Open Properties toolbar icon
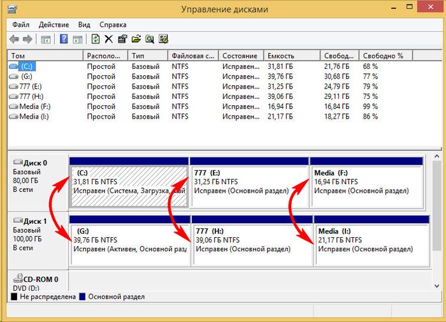Screen dimensions: 446x322 point(122,39)
